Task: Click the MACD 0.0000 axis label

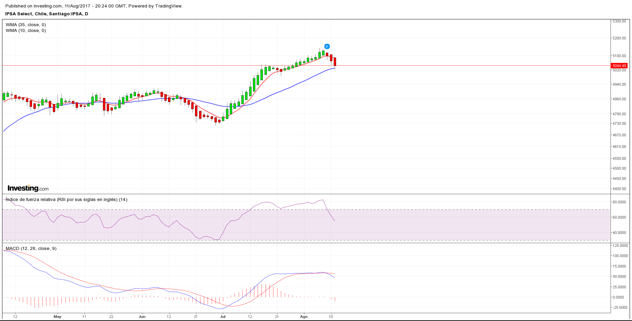Action: tap(618, 297)
